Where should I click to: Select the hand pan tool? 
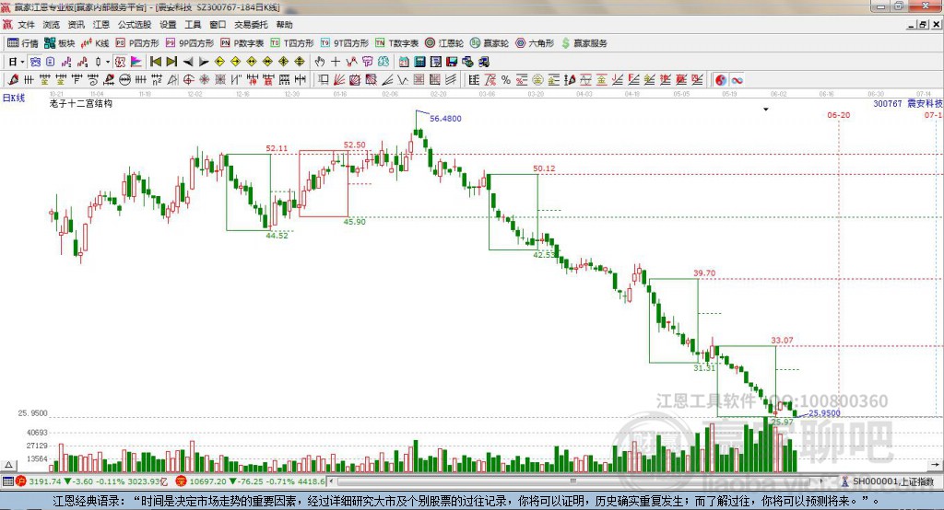point(320,62)
